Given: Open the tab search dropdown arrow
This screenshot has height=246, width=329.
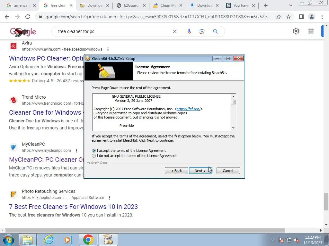Looking at the screenshot, I should click(x=290, y=5).
